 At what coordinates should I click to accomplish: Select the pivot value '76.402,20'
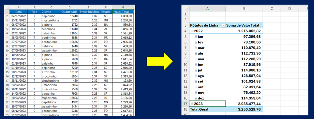(x=244, y=93)
